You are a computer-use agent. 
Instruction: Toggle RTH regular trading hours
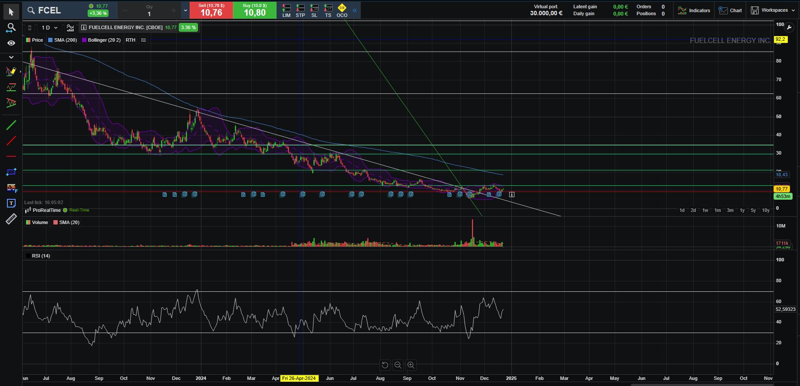(x=130, y=40)
